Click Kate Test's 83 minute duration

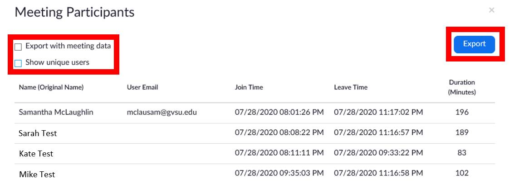click(x=461, y=153)
